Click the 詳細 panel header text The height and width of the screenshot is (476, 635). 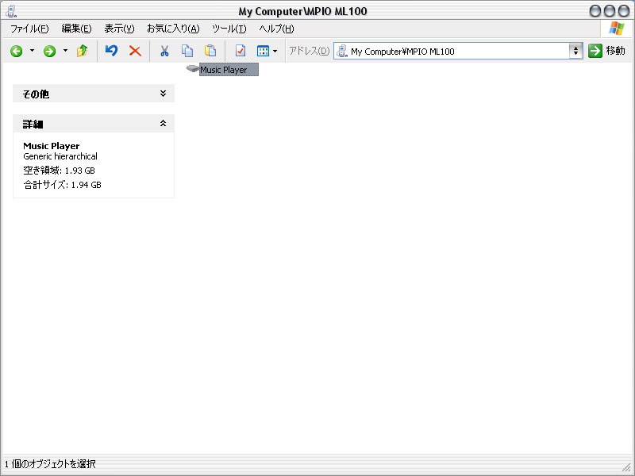(33, 125)
